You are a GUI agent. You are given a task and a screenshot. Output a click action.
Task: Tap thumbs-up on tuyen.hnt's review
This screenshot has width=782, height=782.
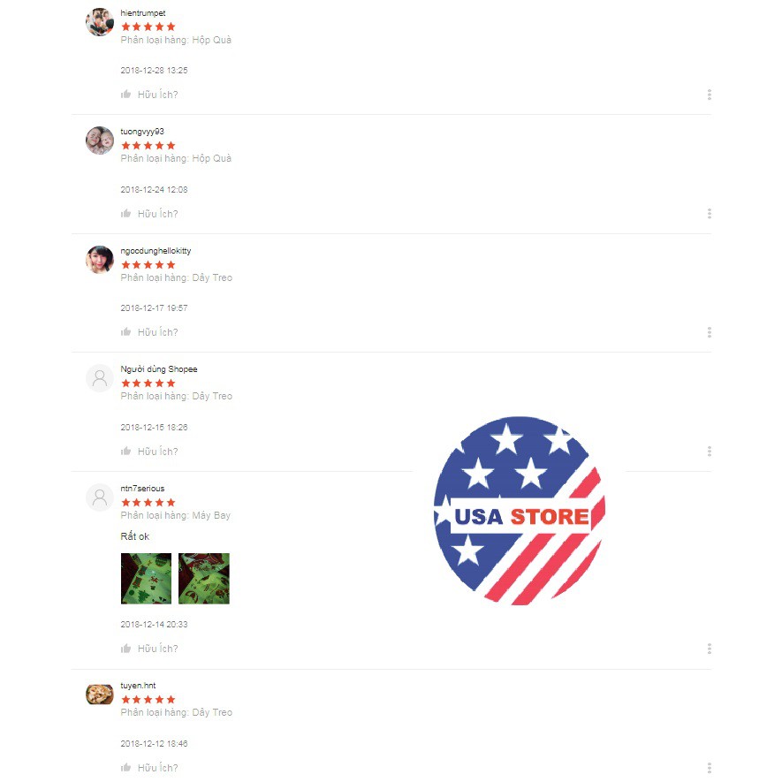(x=125, y=767)
